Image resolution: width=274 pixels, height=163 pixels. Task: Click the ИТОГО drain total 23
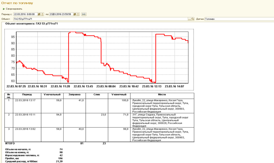click(x=104, y=144)
